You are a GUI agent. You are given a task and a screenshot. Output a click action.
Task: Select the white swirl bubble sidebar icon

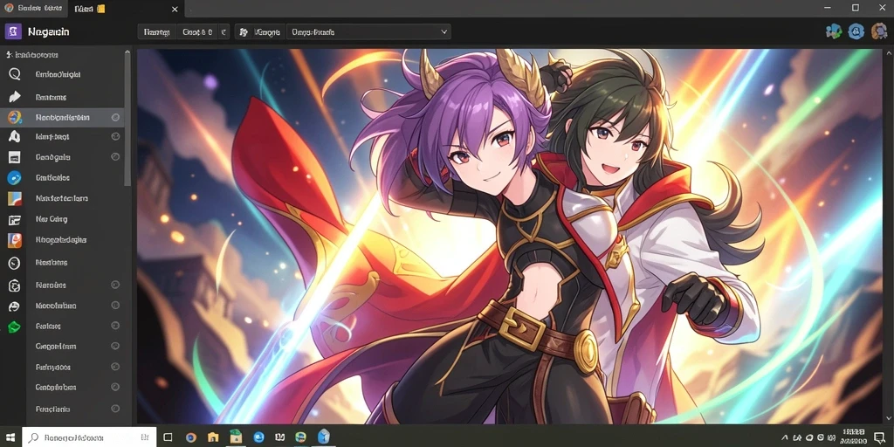coord(14,306)
